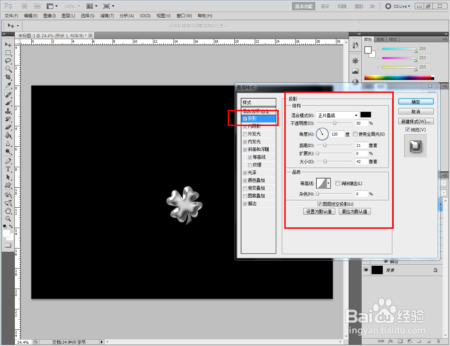
Task: Open the Arrange Documents dropdown
Action: click(x=92, y=6)
